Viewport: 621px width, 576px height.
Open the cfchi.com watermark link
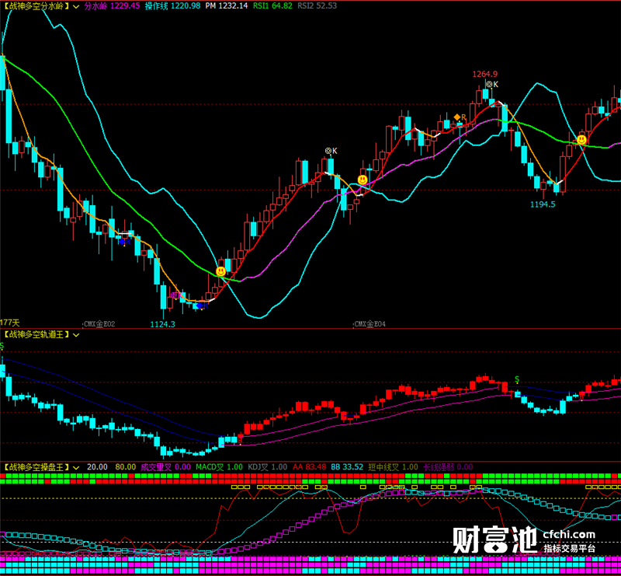(x=569, y=534)
